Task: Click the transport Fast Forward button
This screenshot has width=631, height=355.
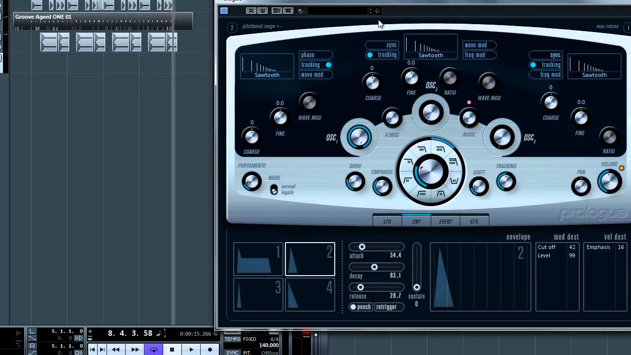Action: point(135,350)
